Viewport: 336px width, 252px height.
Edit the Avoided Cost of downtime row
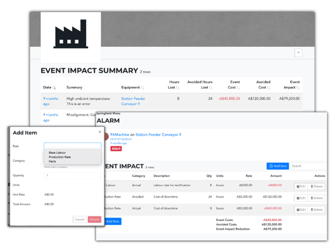click(x=301, y=198)
